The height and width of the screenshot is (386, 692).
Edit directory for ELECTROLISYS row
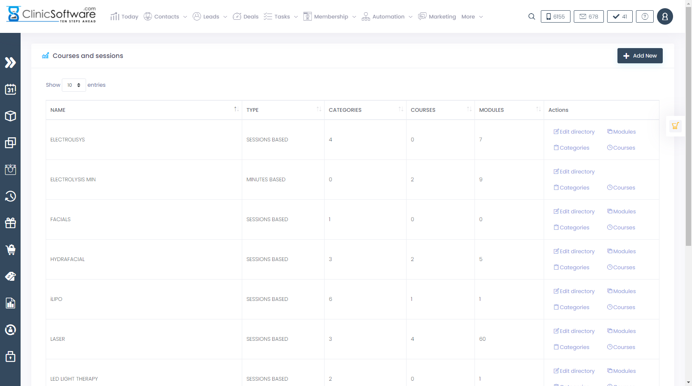tap(574, 132)
